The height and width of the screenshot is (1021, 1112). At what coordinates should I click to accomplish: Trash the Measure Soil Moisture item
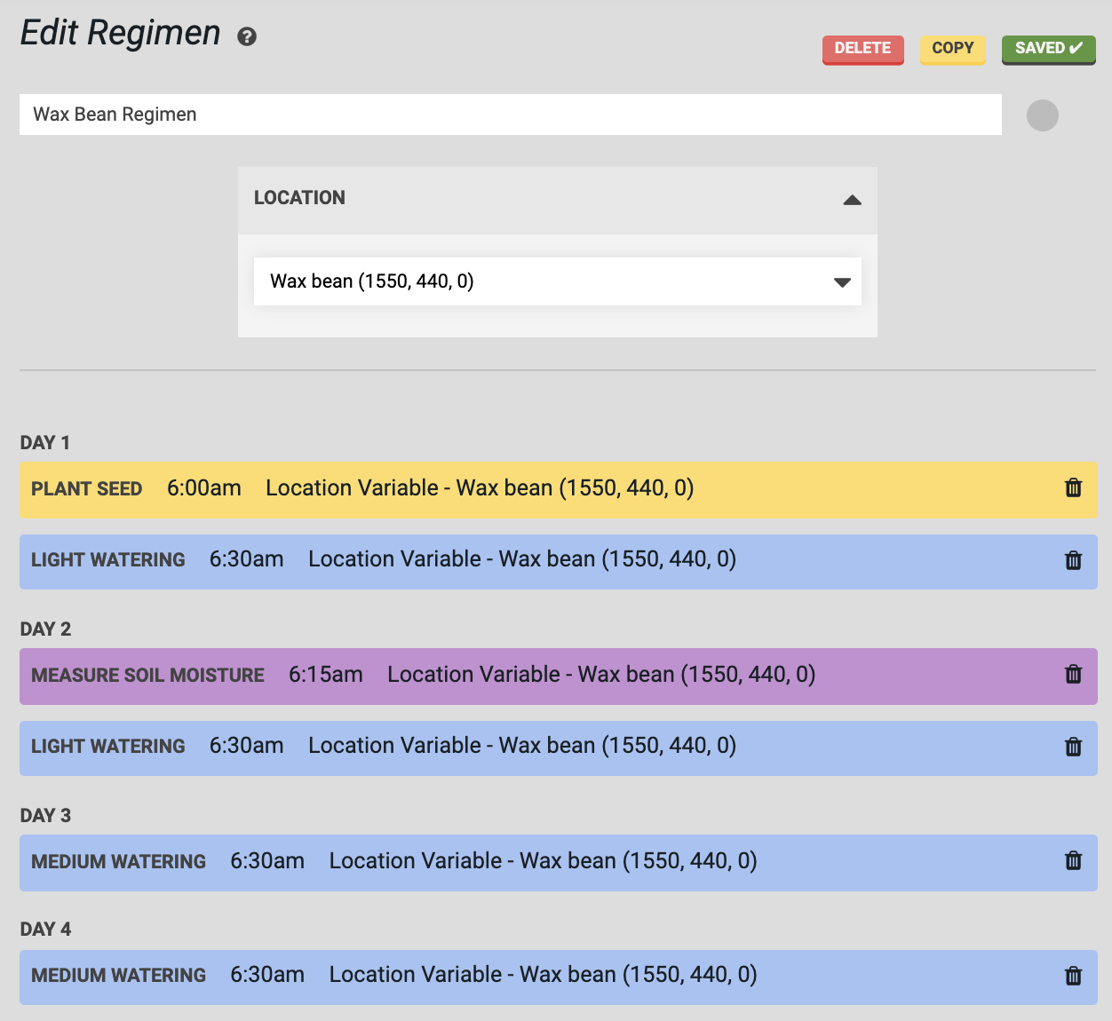[1073, 675]
